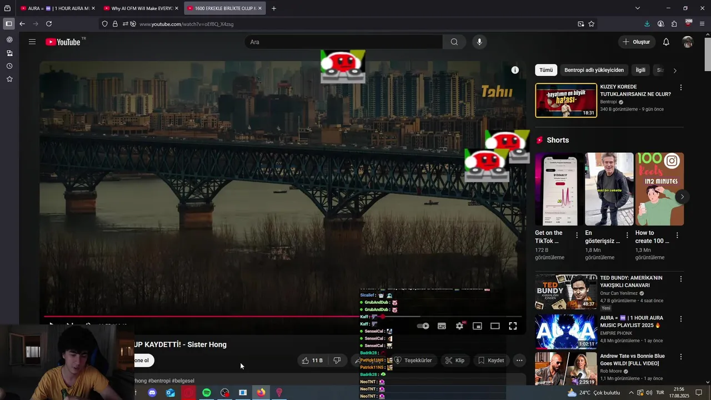Enter fullscreen video mode

[513, 326]
